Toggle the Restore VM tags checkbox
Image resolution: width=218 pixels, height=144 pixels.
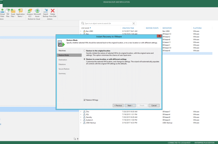[84, 100]
